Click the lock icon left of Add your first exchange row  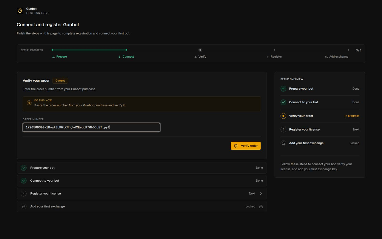24,206
